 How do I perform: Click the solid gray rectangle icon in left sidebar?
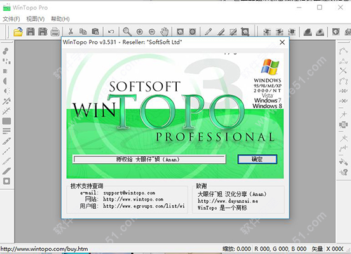[6, 121]
